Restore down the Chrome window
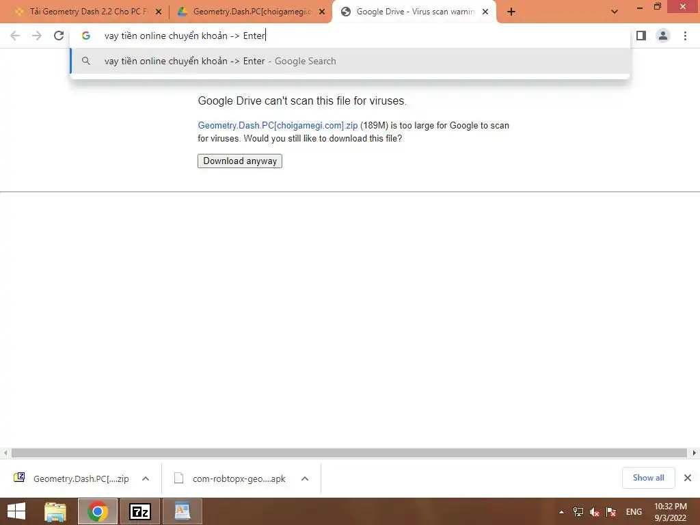 (x=658, y=7)
